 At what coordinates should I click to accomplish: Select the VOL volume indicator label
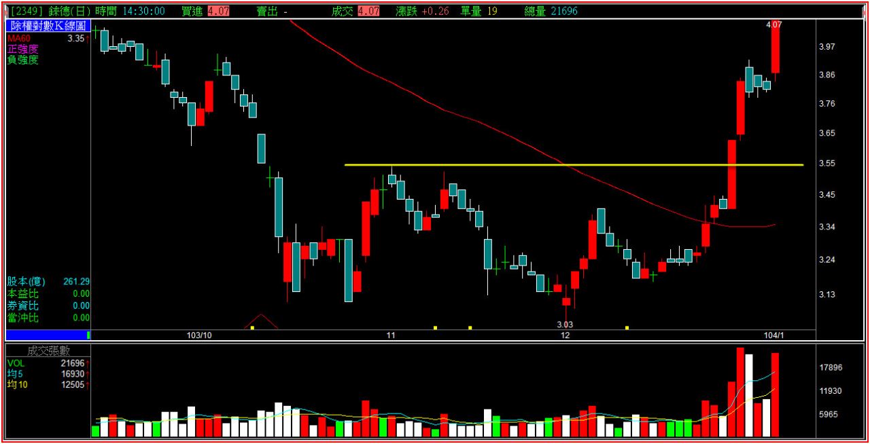(16, 363)
